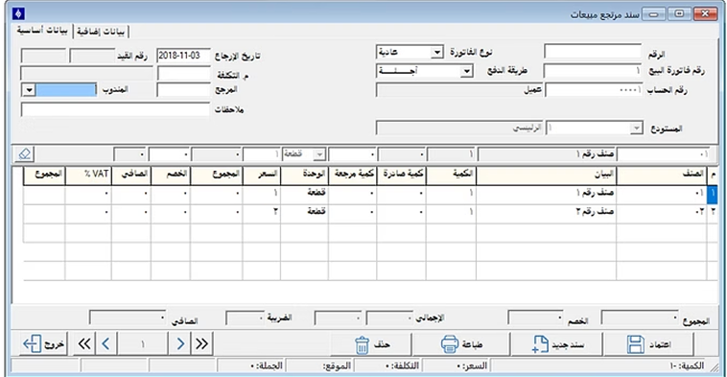This screenshot has width=727, height=377.
Task: Click the الكمية column header
Action: point(451,175)
